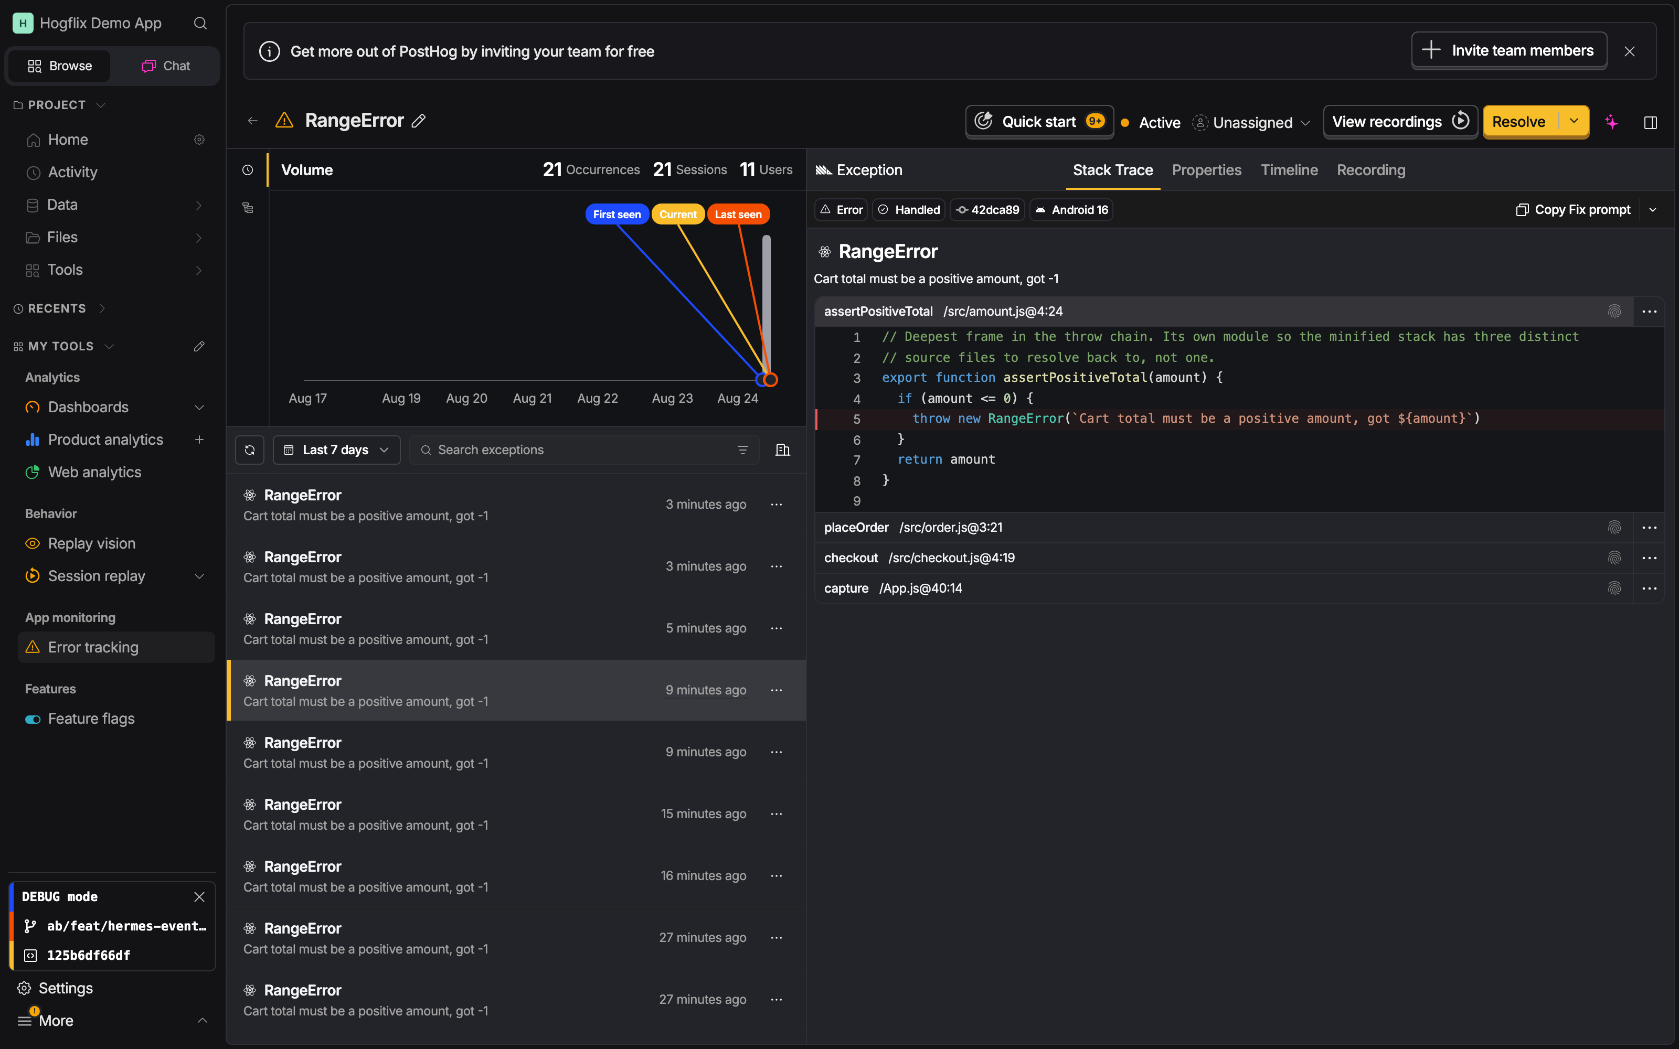Viewport: 1679px width, 1049px height.
Task: Click fingerprint icon on placeOrder frame
Action: (1614, 527)
